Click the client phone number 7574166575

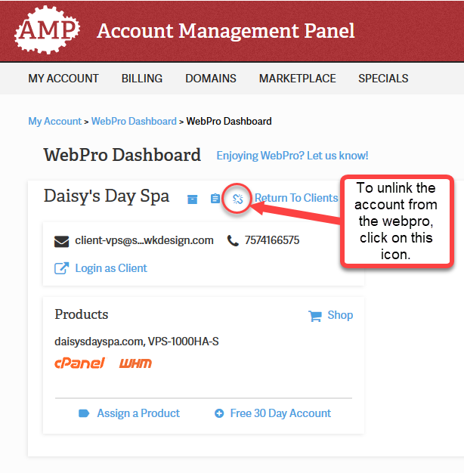272,241
